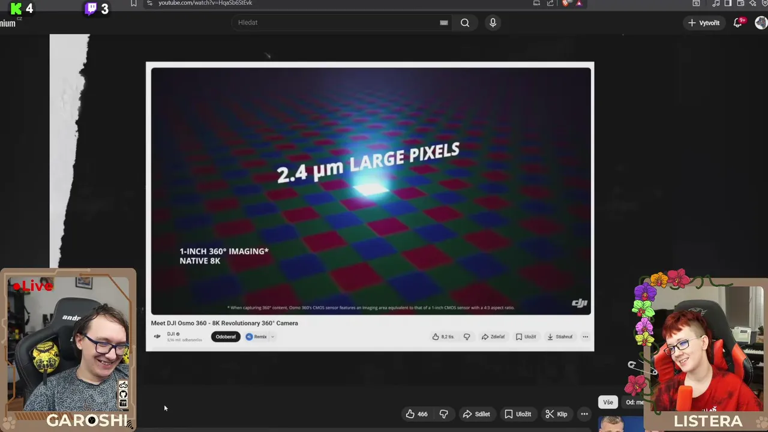Screen dimensions: 768x432
Task: Open the browser wallet icon
Action: pyautogui.click(x=740, y=3)
